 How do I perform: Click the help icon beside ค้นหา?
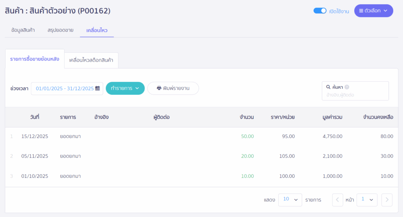click(x=347, y=87)
